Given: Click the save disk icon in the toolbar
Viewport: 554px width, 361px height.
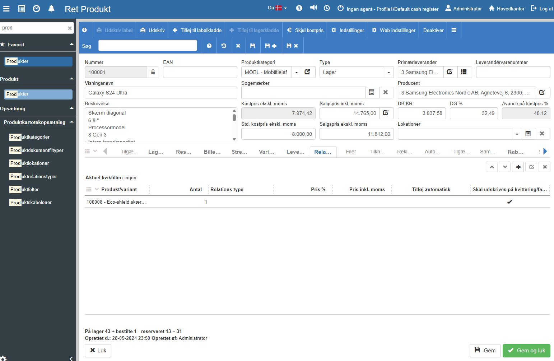Looking at the screenshot, I should click(x=253, y=46).
